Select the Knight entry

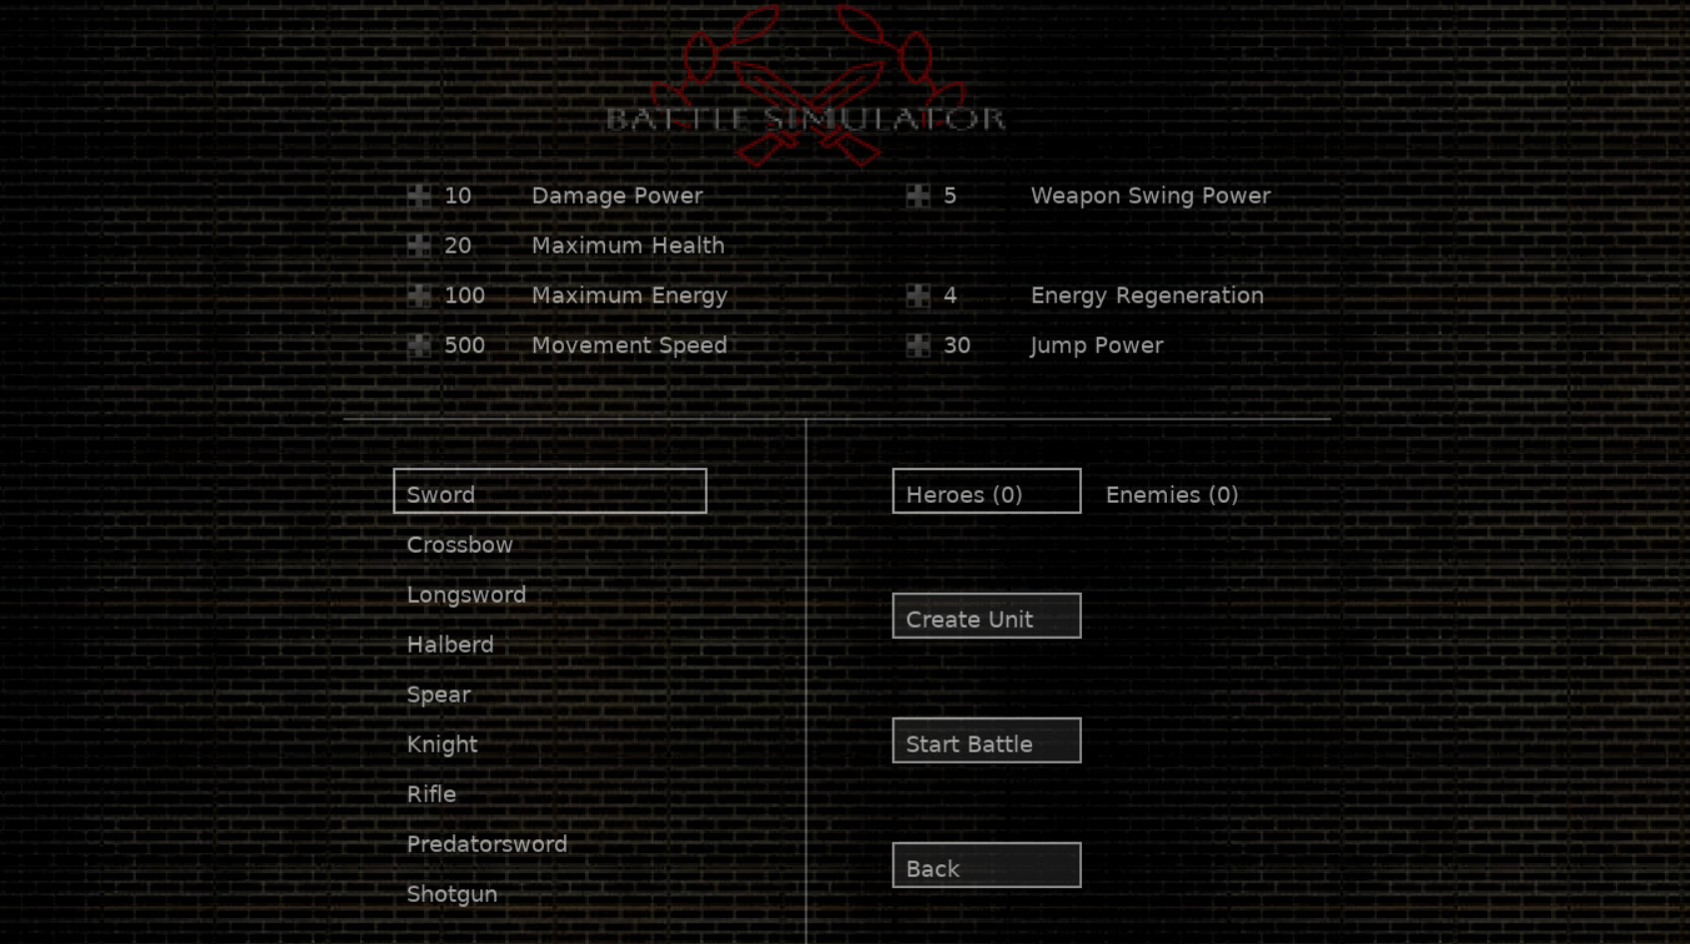[442, 744]
